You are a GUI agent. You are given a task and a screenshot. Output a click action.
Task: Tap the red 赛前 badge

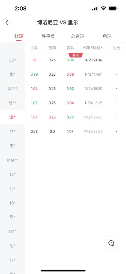[x=76, y=55]
